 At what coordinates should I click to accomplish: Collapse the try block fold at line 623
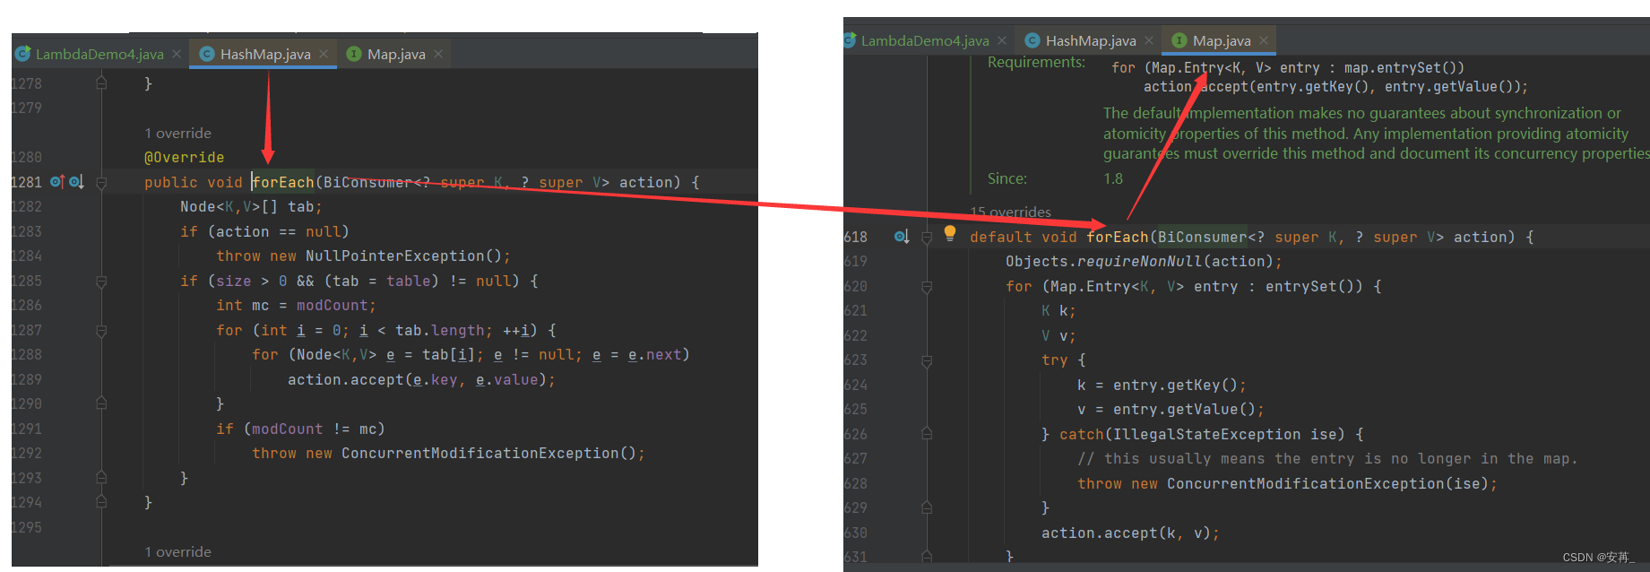(x=927, y=360)
